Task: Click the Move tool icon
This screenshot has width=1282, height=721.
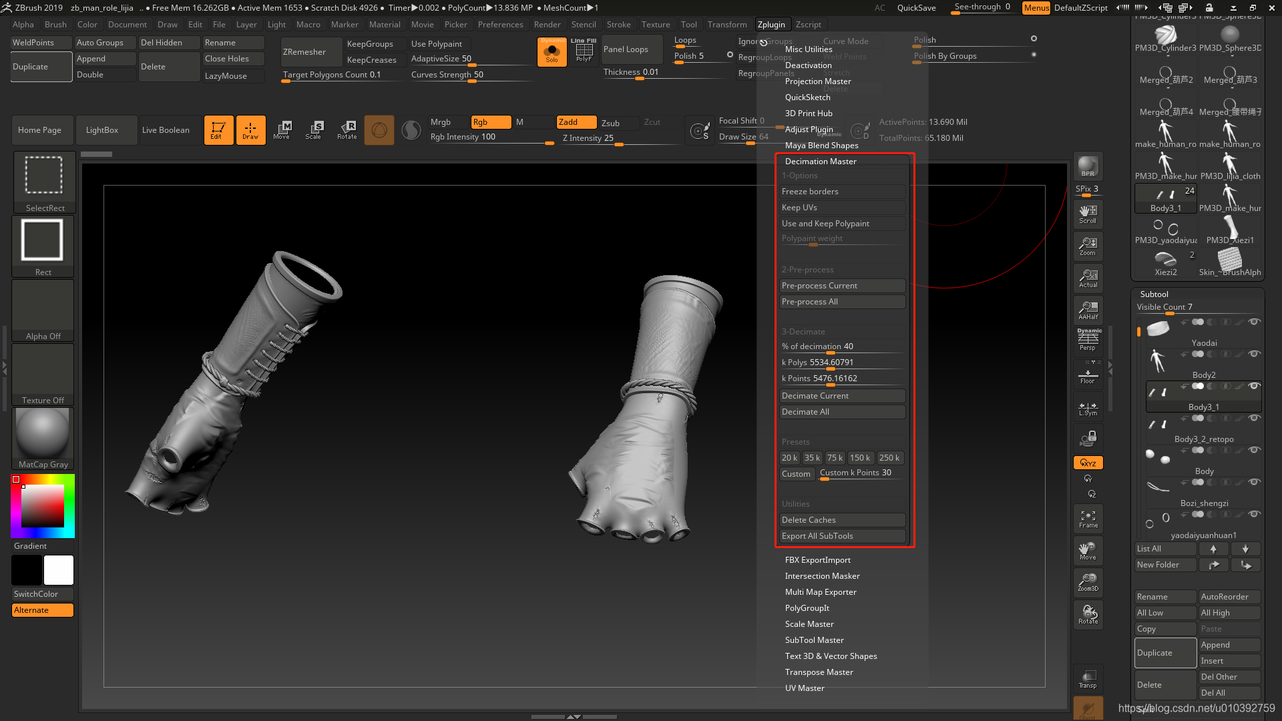Action: click(282, 130)
